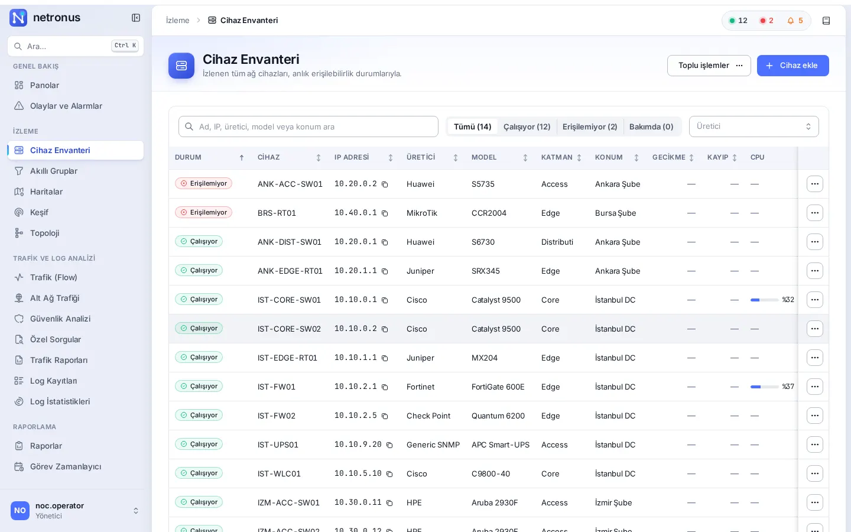The height and width of the screenshot is (532, 851).
Task: Open row actions for ANK-ACC-SW01
Action: [x=815, y=184]
